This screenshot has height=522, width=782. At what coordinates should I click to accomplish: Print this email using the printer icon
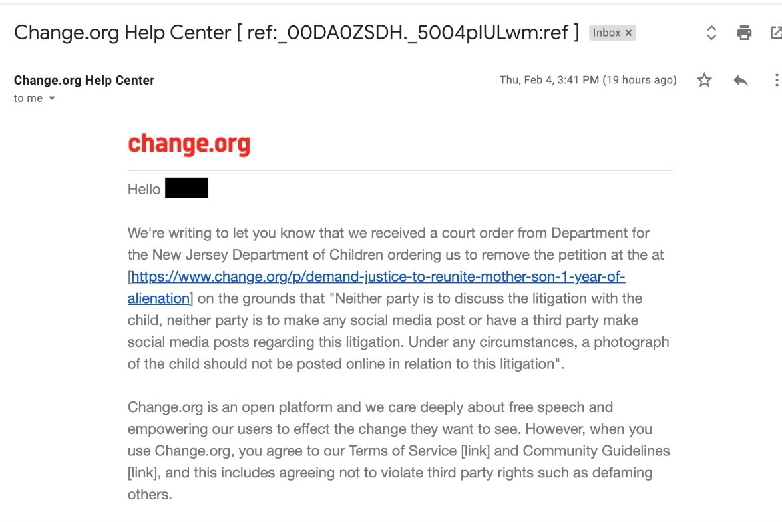click(744, 33)
